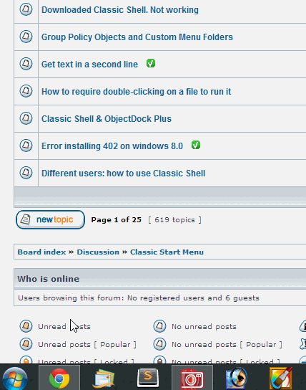This screenshot has height=390, width=306.
Task: Open the mail envelope app in the taskbar
Action: pos(104,379)
